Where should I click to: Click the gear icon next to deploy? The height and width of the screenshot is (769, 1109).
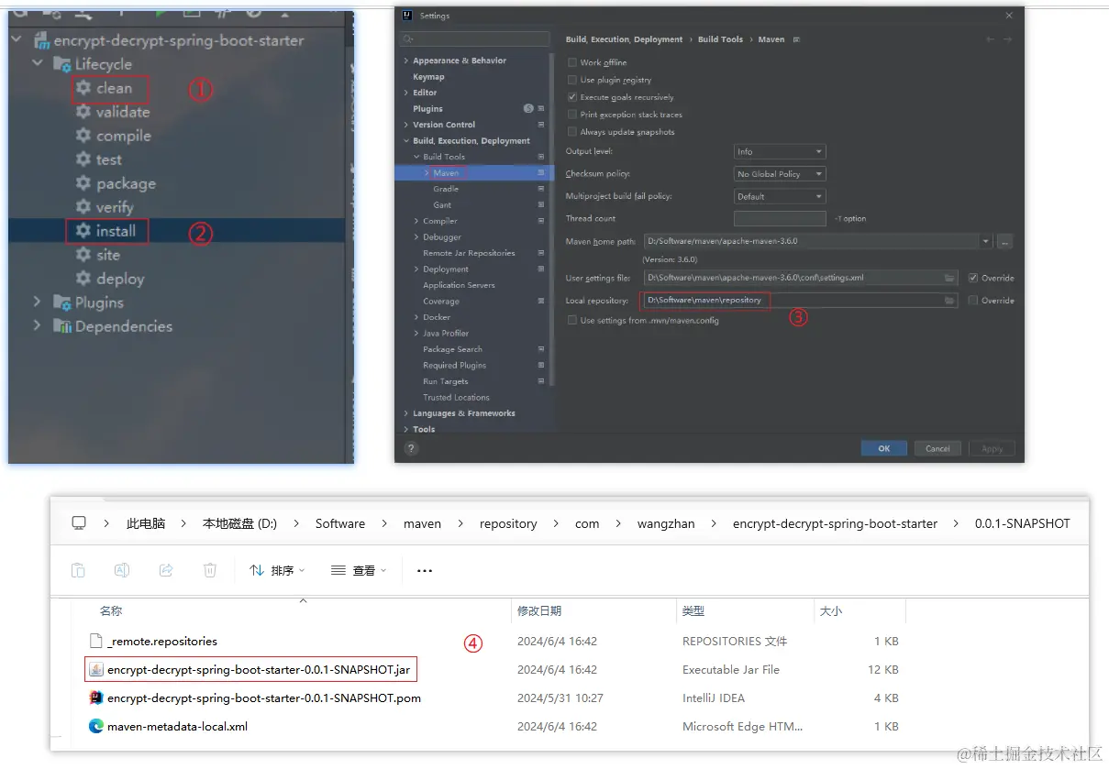coord(83,279)
